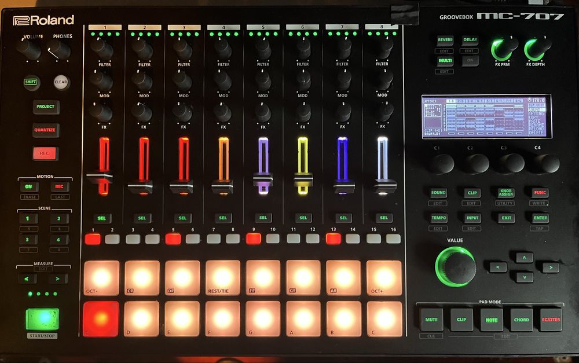Open the SOUND button
Image resolution: width=579 pixels, height=363 pixels.
[438, 193]
